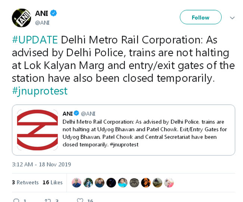The height and width of the screenshot is (202, 243).
Task: View the 3 Retweets list
Action: [x=25, y=183]
